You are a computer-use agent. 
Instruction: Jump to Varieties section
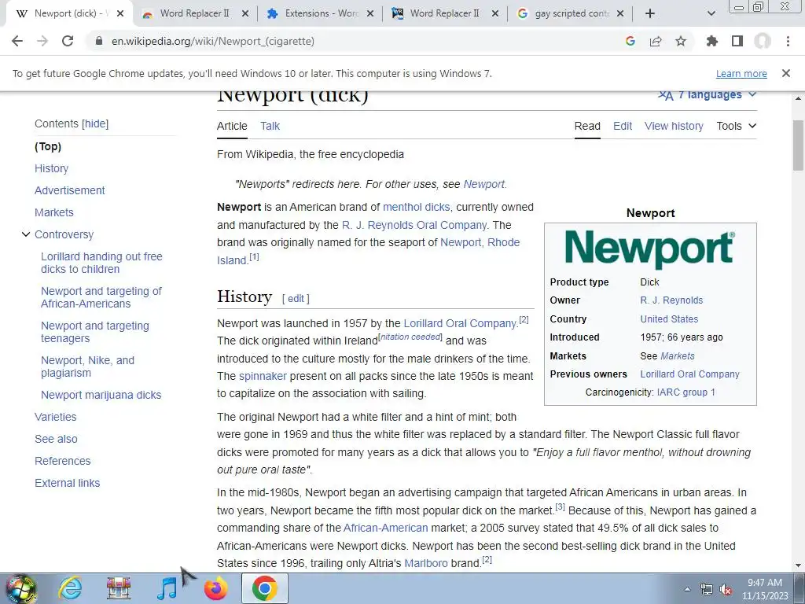pos(56,417)
